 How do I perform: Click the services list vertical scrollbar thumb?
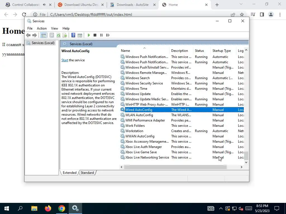(x=246, y=155)
